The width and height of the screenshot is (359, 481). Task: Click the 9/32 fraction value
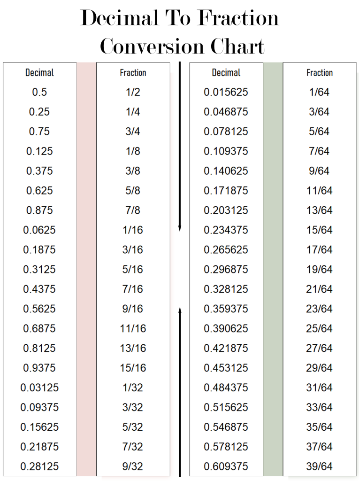point(133,466)
